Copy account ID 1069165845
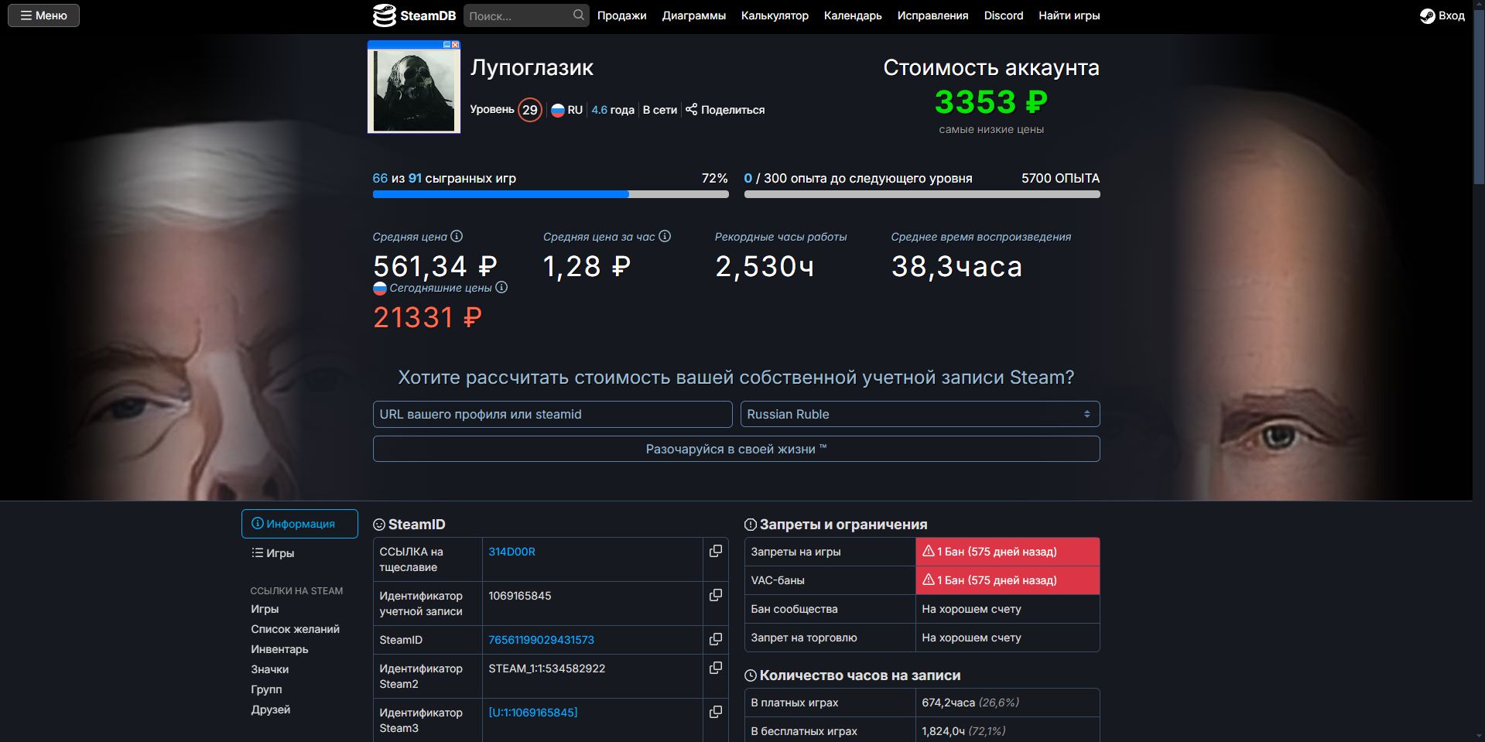1485x742 pixels. [x=716, y=595]
